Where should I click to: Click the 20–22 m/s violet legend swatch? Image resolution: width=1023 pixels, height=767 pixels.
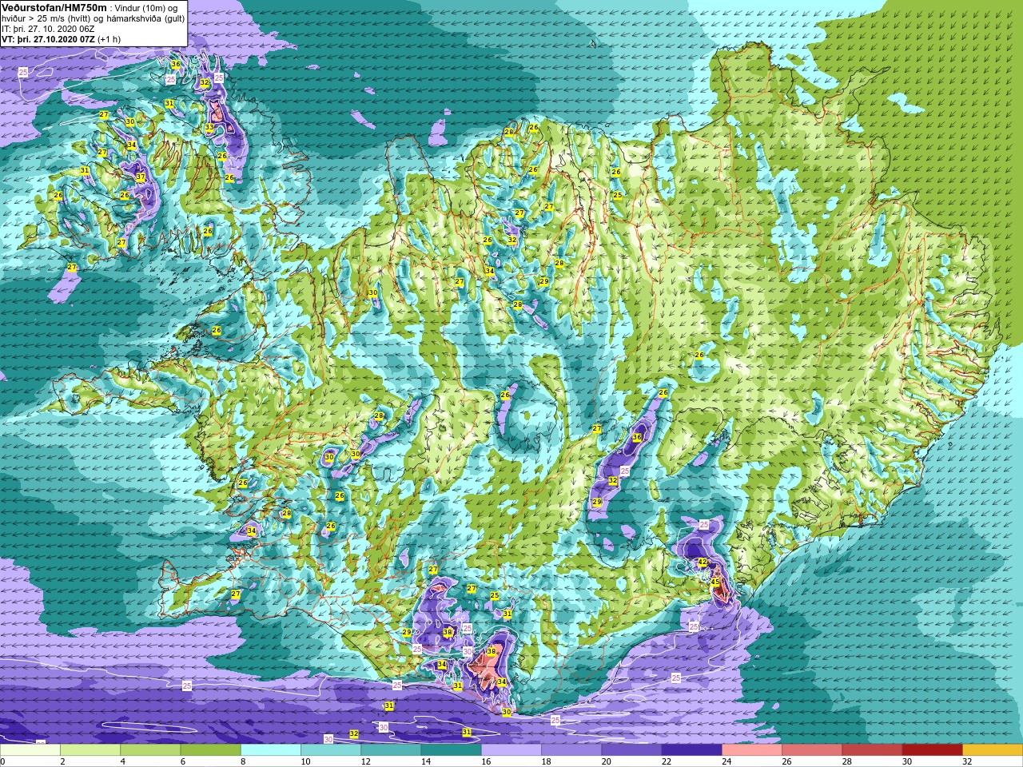coord(632,750)
